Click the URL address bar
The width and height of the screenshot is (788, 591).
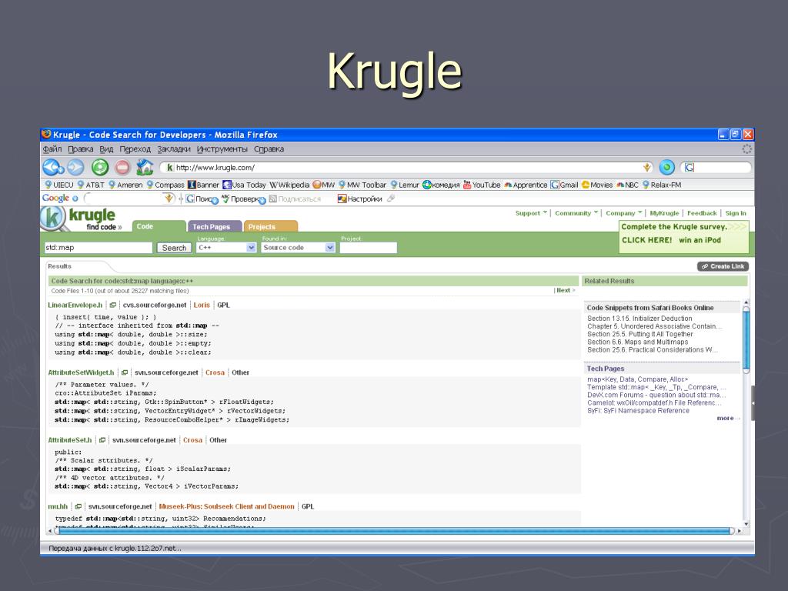407,167
